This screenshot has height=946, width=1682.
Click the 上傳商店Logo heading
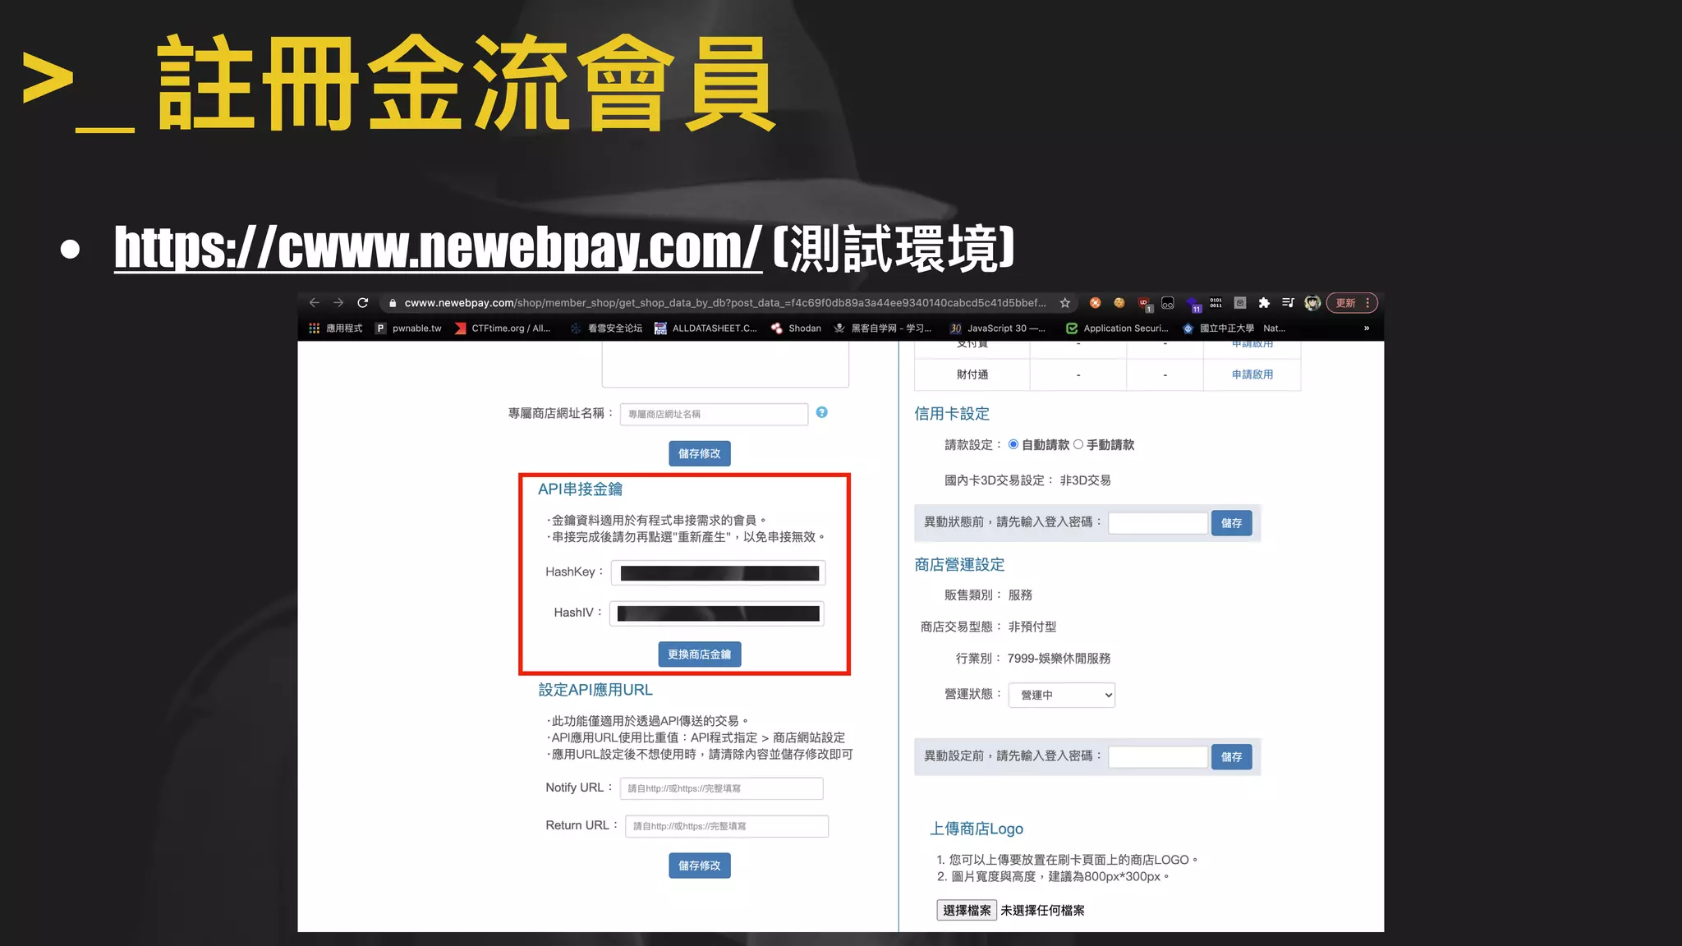point(977,829)
